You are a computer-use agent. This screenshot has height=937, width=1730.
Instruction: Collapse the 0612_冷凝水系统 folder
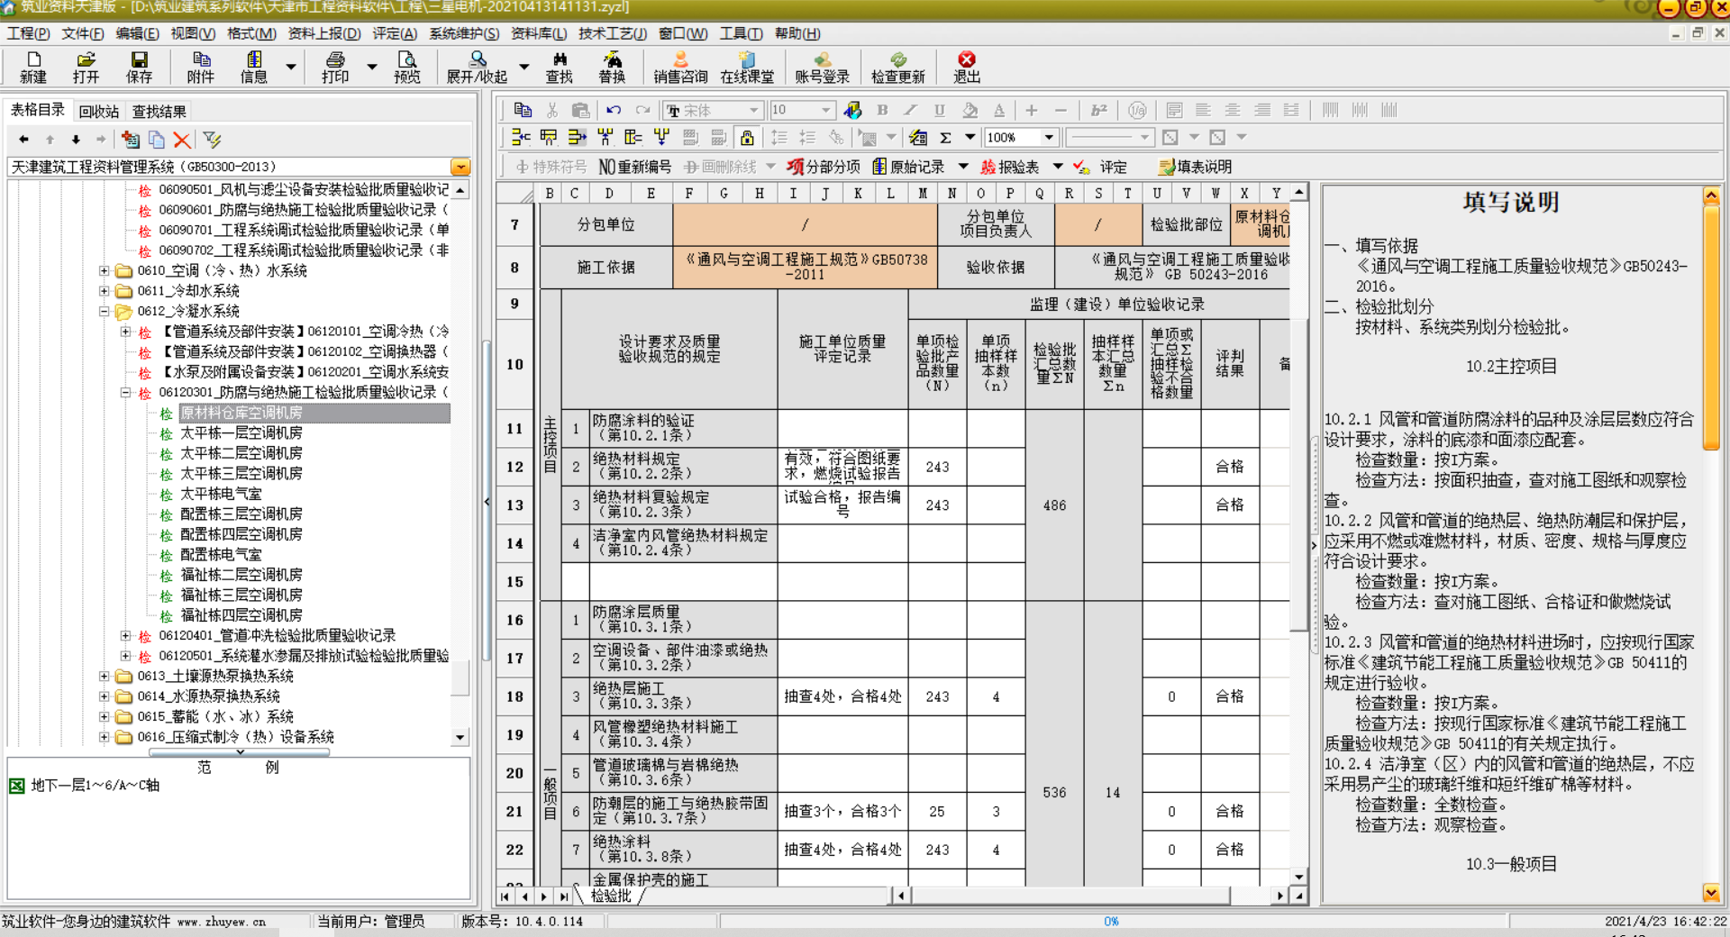[x=104, y=311]
